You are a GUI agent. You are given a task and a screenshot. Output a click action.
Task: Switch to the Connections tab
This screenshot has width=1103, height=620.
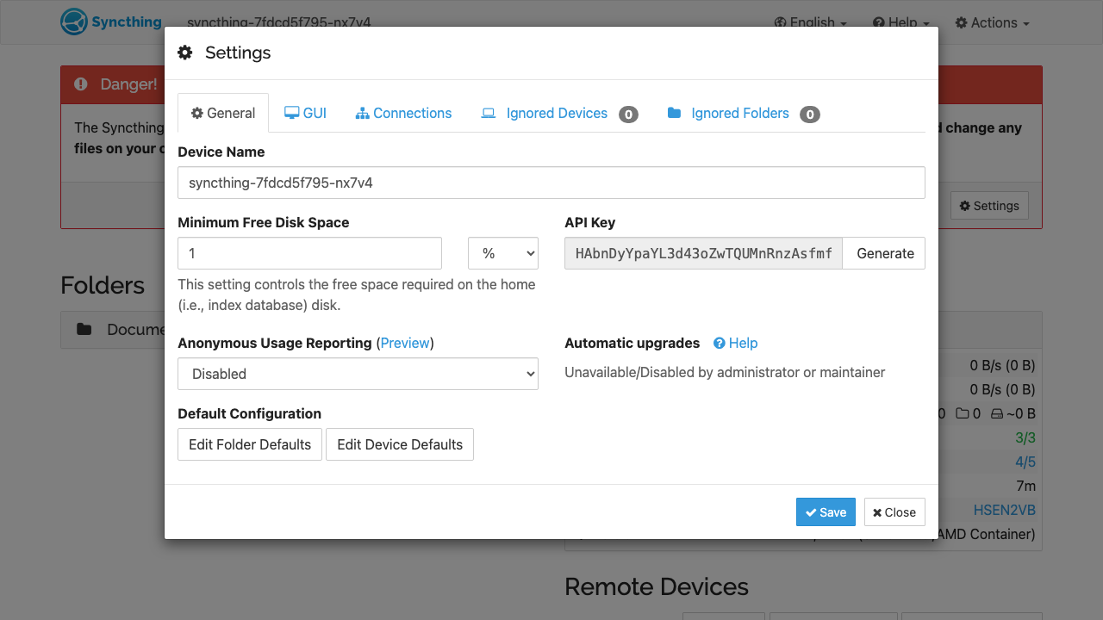point(403,113)
